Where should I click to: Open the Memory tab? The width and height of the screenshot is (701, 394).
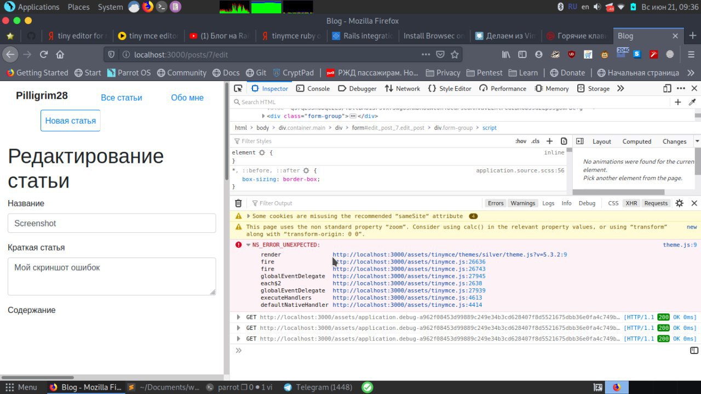pos(551,88)
